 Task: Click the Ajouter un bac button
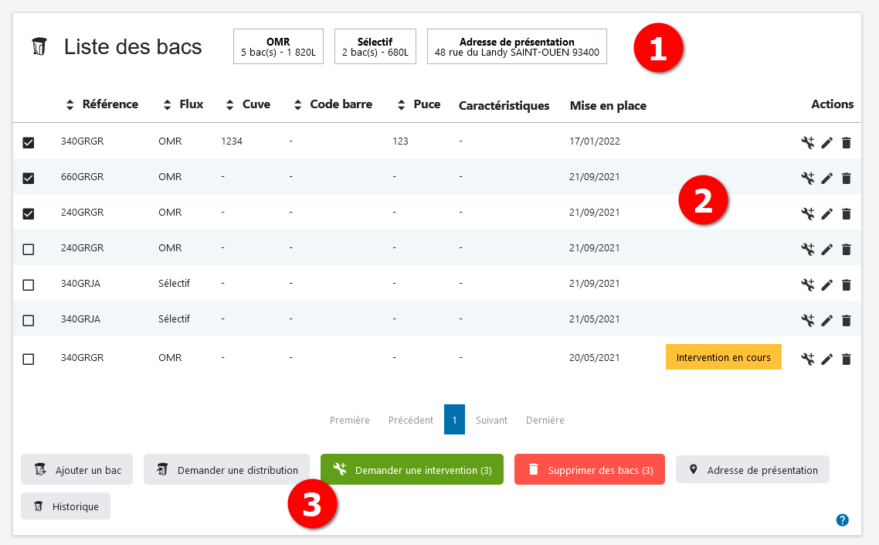pyautogui.click(x=76, y=469)
